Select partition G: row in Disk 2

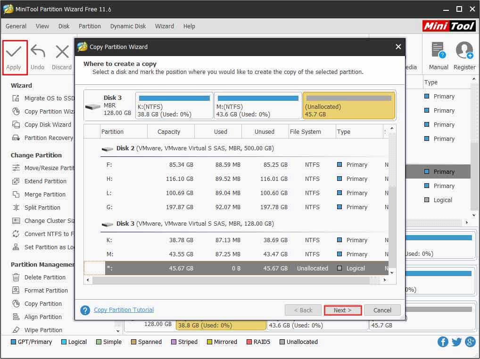pyautogui.click(x=236, y=207)
